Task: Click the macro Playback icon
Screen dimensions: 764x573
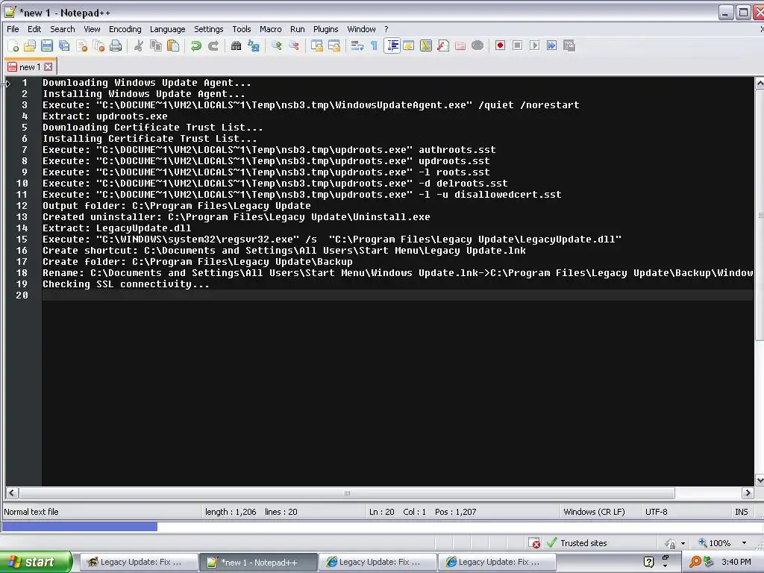Action: [534, 46]
